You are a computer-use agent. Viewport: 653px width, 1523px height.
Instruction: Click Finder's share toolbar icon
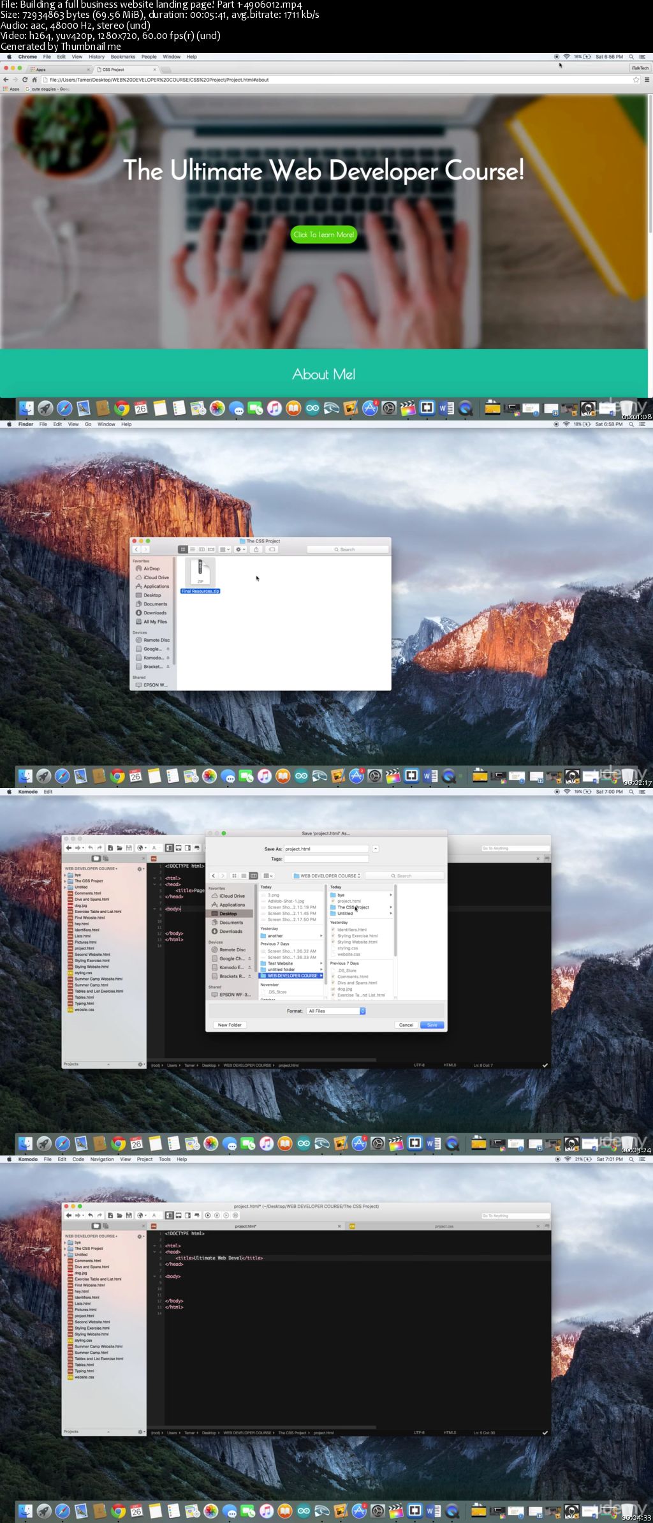(x=256, y=549)
